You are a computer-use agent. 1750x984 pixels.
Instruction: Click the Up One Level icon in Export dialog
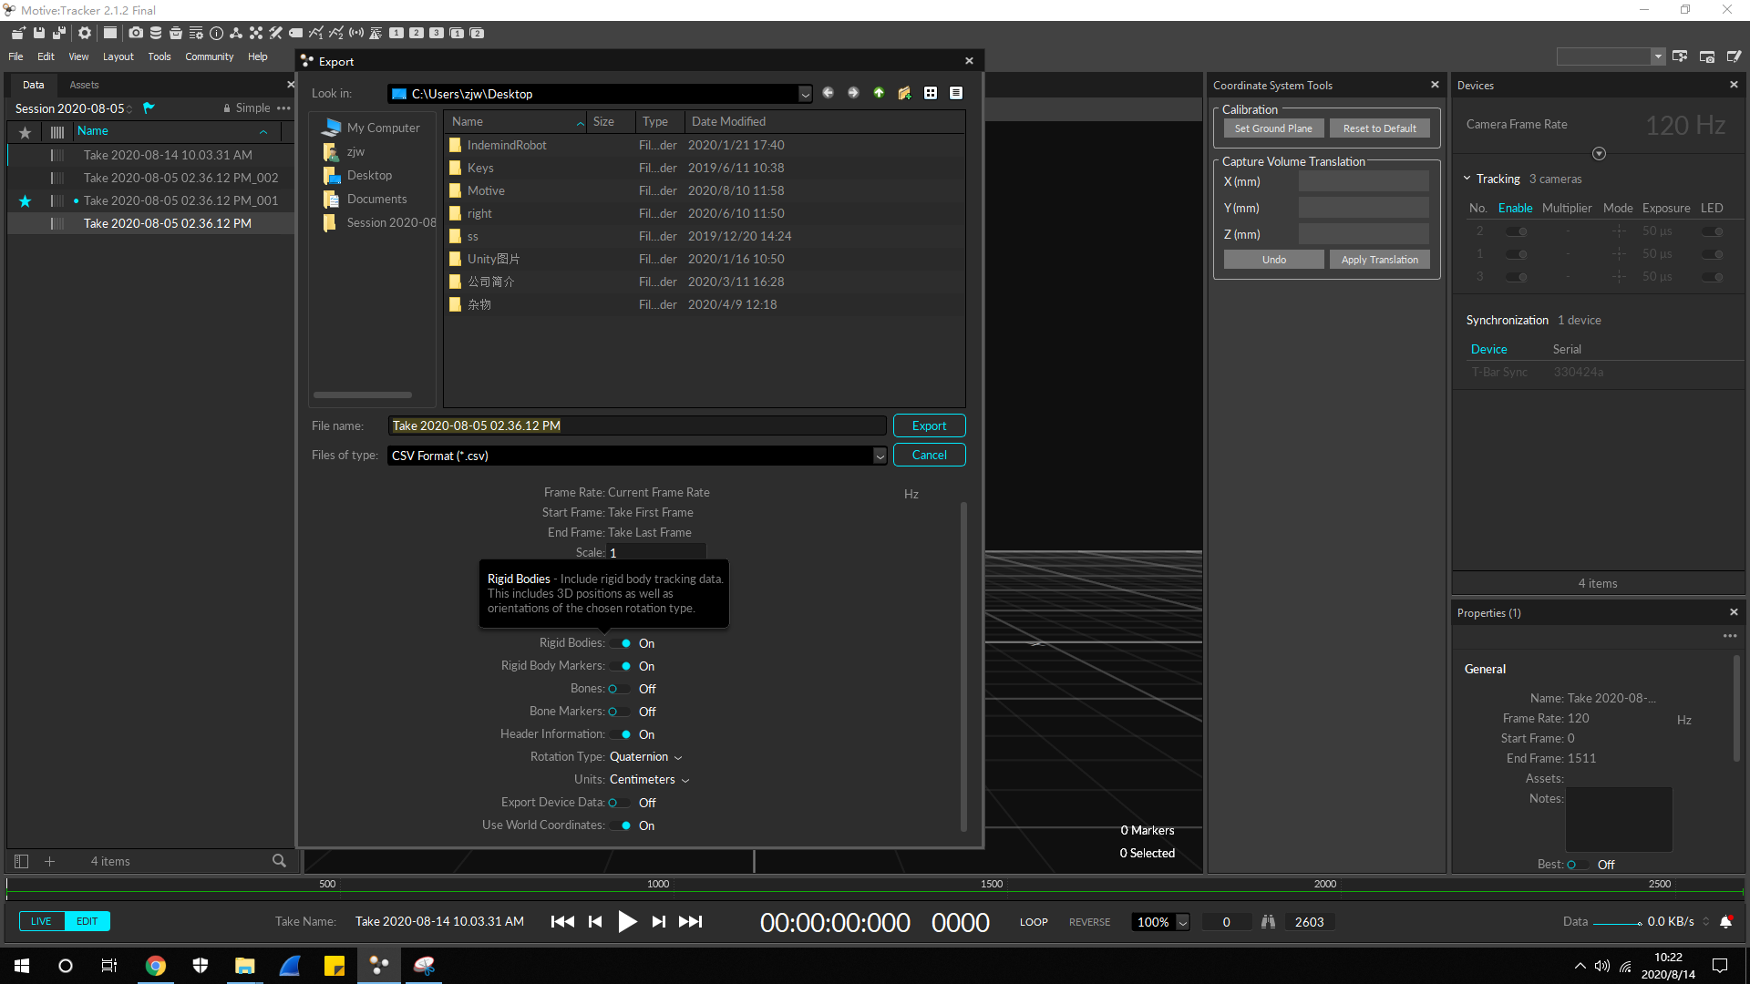coord(878,93)
